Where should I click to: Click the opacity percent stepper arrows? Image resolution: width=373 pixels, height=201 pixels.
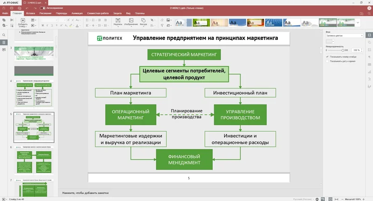[x=362, y=50]
